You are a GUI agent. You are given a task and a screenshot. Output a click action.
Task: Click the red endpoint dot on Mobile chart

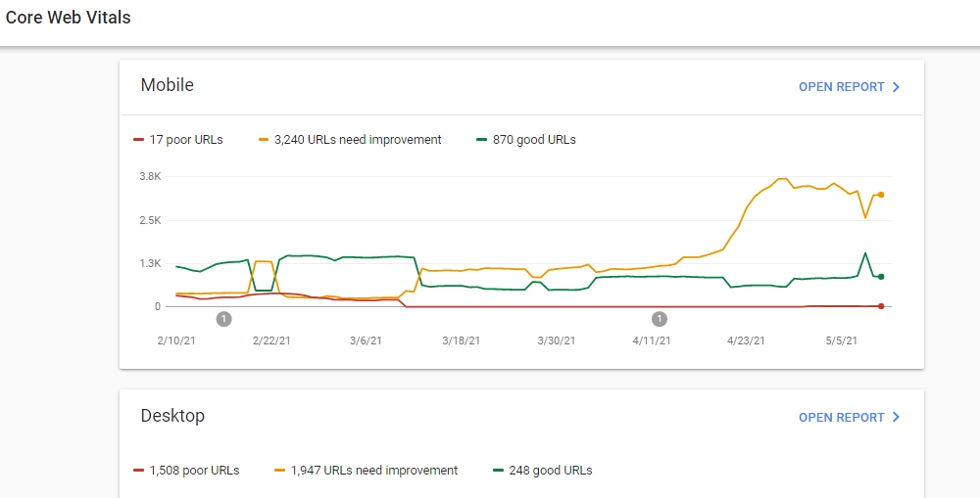tap(881, 306)
